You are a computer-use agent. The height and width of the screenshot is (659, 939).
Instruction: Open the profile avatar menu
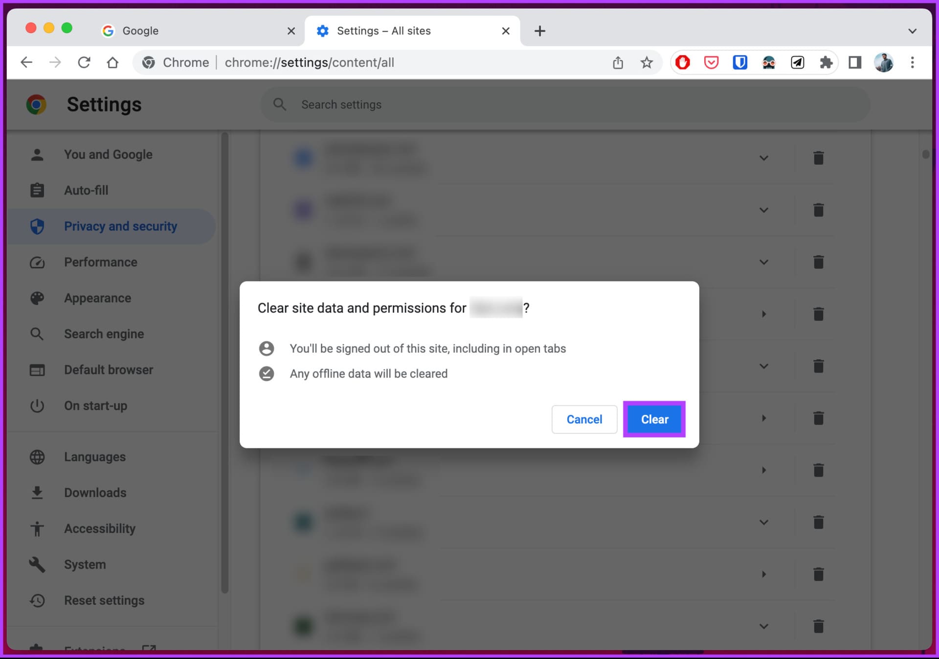pos(884,63)
